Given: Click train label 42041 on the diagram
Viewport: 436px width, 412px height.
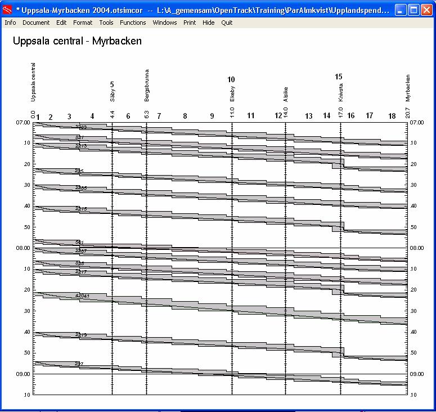Looking at the screenshot, I should tap(83, 295).
